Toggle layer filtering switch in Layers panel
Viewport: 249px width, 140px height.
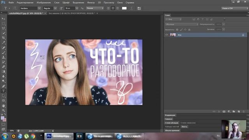pyautogui.click(x=224, y=19)
